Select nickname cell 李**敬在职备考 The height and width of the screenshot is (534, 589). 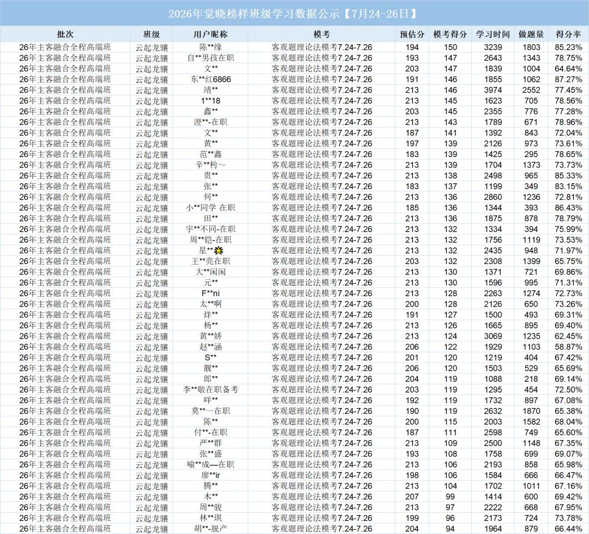pyautogui.click(x=211, y=389)
